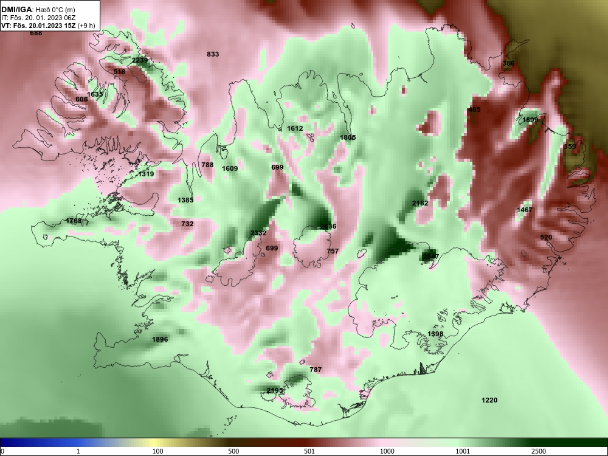The height and width of the screenshot is (456, 608).
Task: Click the 1896 label on Reykjanes
Action: pos(160,340)
